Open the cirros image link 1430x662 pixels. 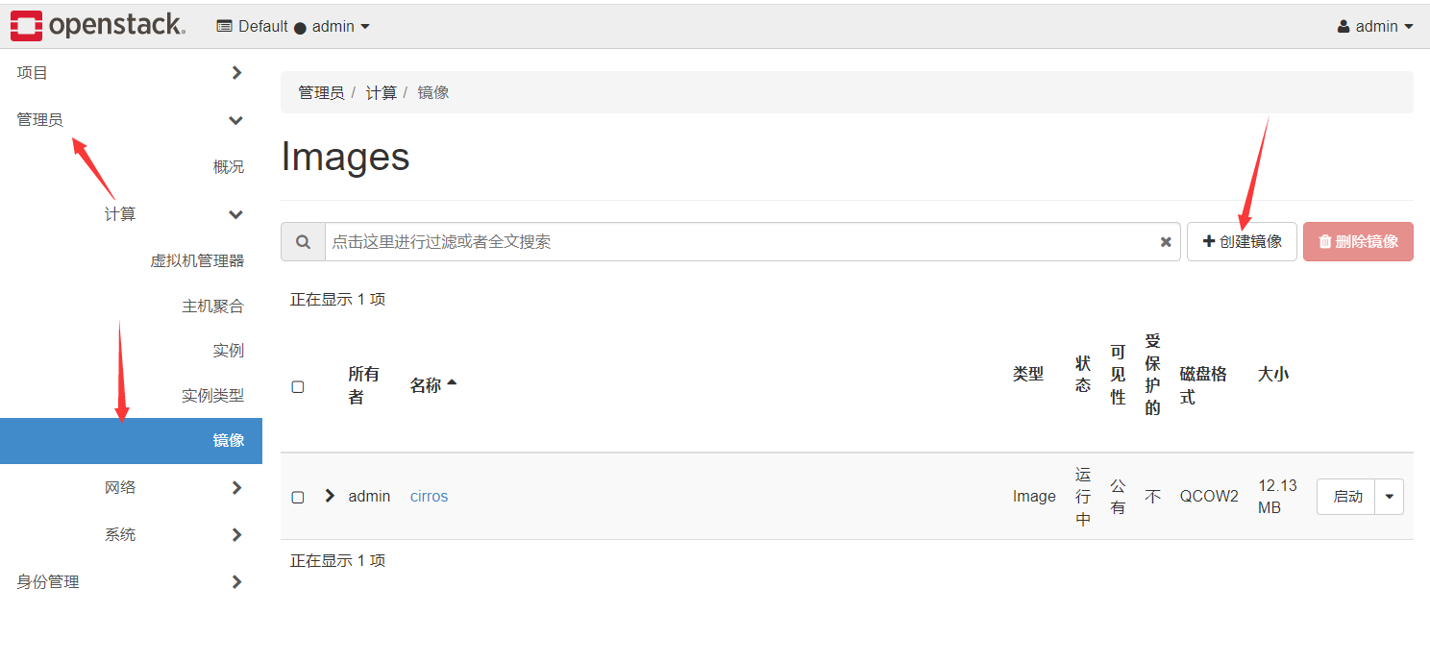[x=430, y=497]
